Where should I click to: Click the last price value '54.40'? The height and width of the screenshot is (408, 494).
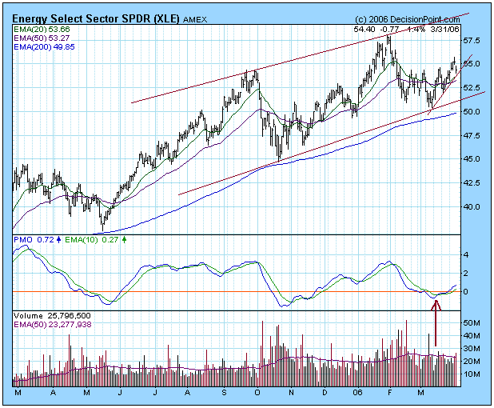click(x=365, y=30)
